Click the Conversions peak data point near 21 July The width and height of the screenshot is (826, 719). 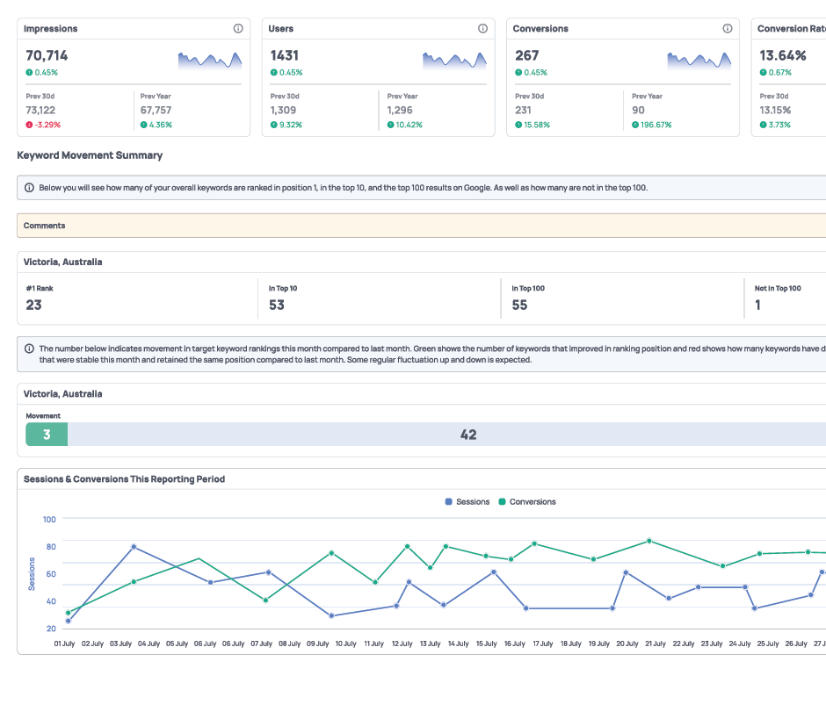pyautogui.click(x=648, y=541)
